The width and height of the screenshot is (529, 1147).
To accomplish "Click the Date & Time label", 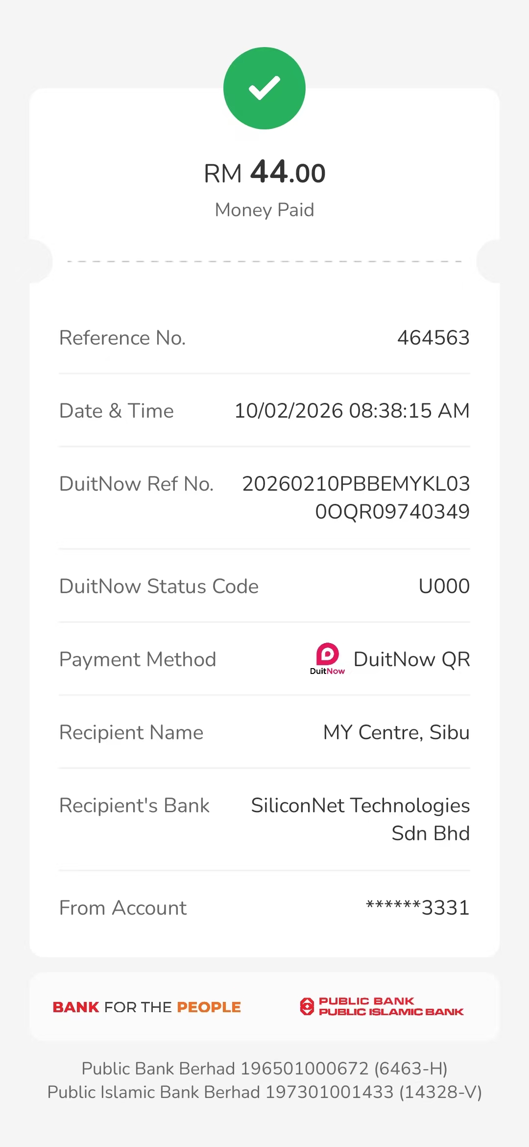I will click(117, 411).
